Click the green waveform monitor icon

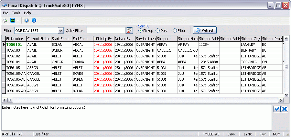[x=13, y=20]
